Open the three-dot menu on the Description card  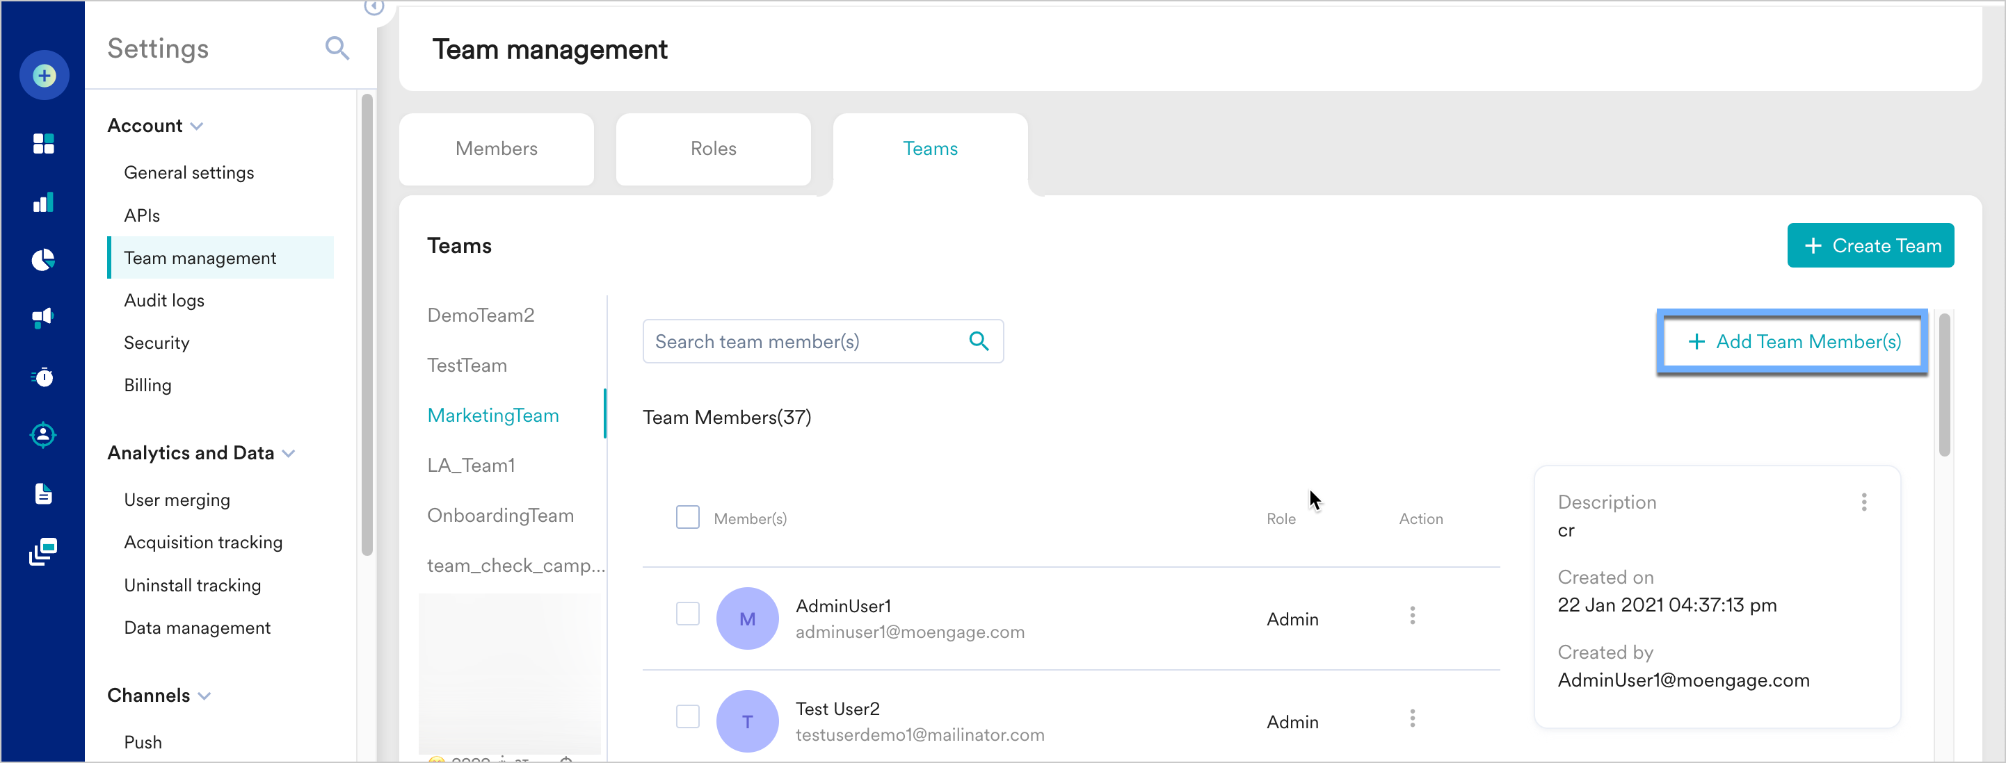tap(1863, 502)
